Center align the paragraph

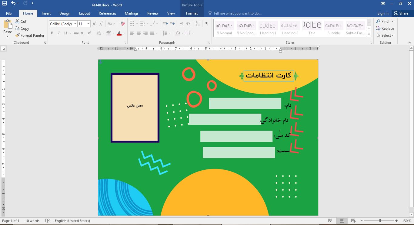click(139, 33)
